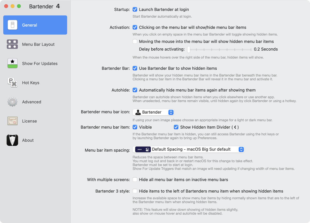The image size is (310, 223).
Task: Click the bartender silhouette icon in popup
Action: click(x=138, y=112)
